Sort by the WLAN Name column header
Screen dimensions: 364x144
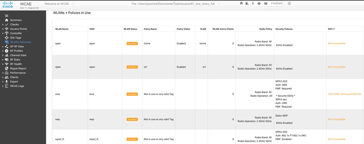tap(62, 29)
